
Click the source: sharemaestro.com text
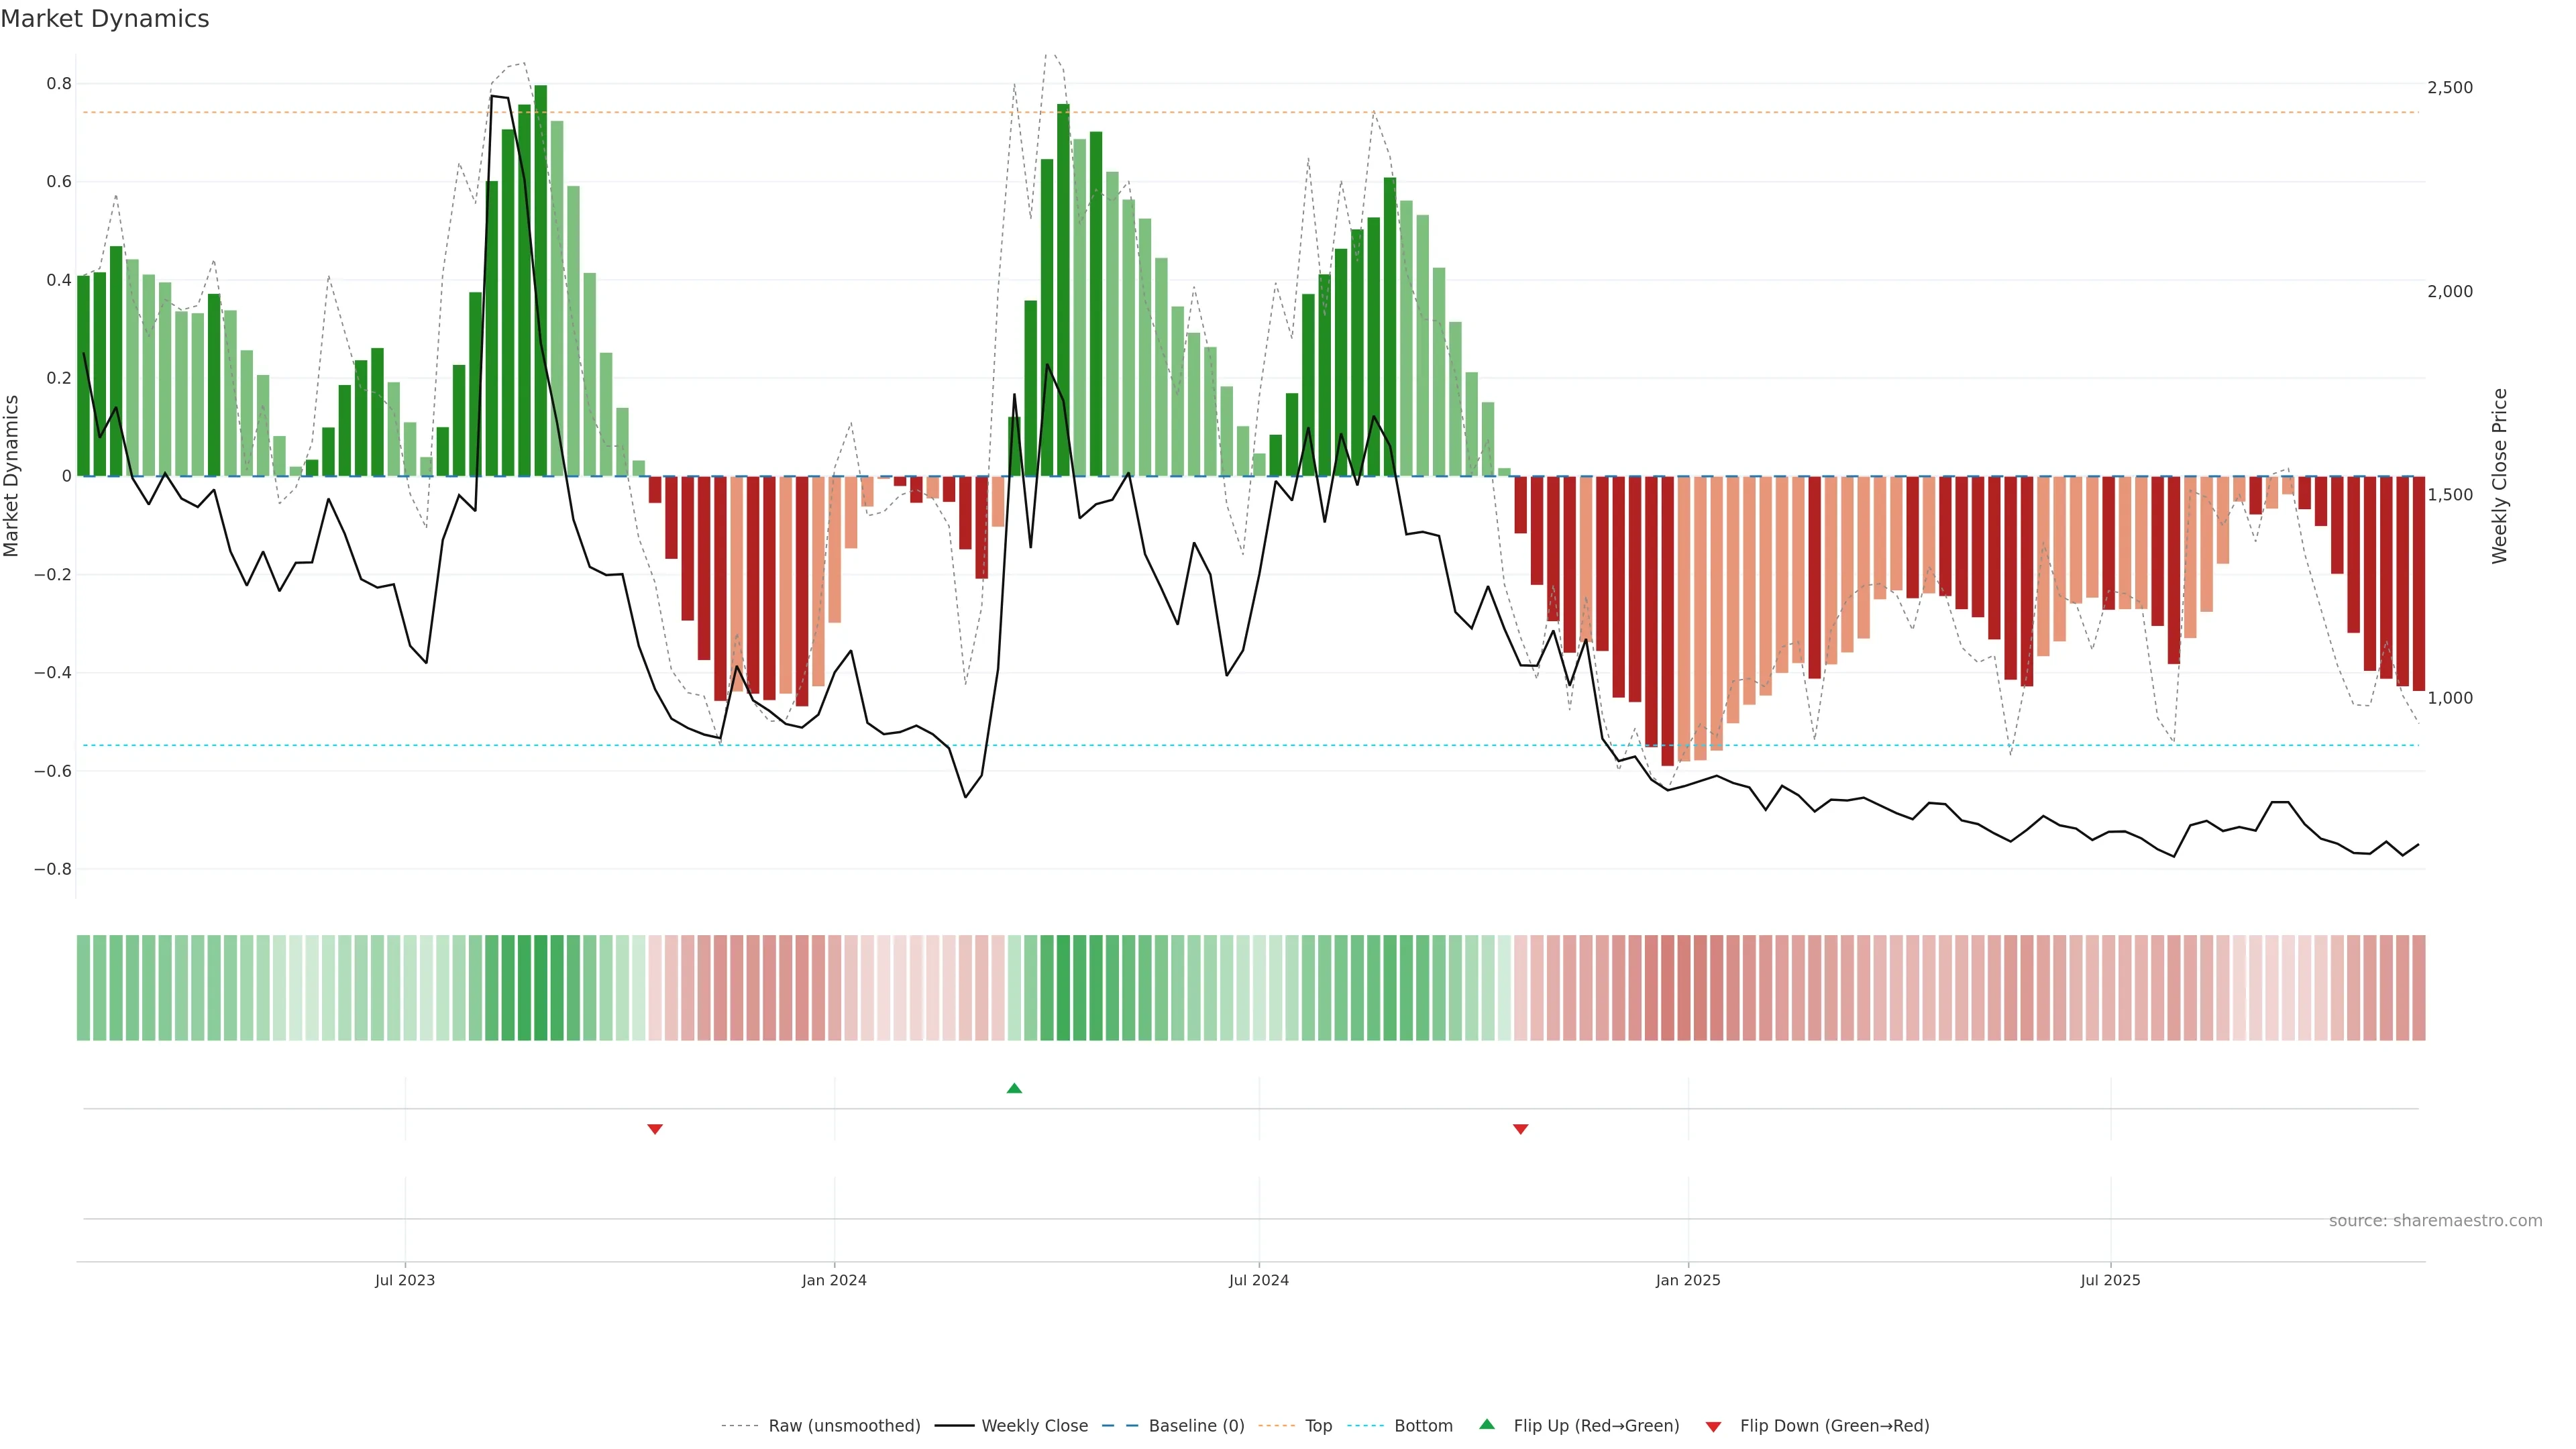[2435, 1221]
